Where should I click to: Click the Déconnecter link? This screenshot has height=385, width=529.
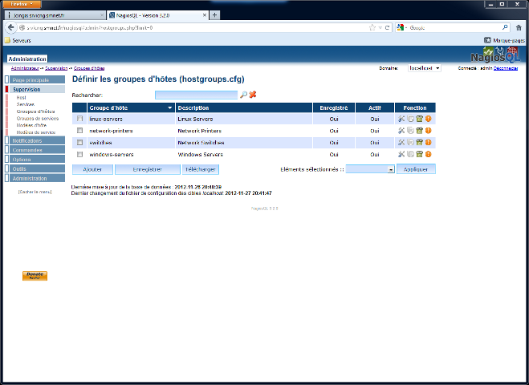tap(506, 68)
